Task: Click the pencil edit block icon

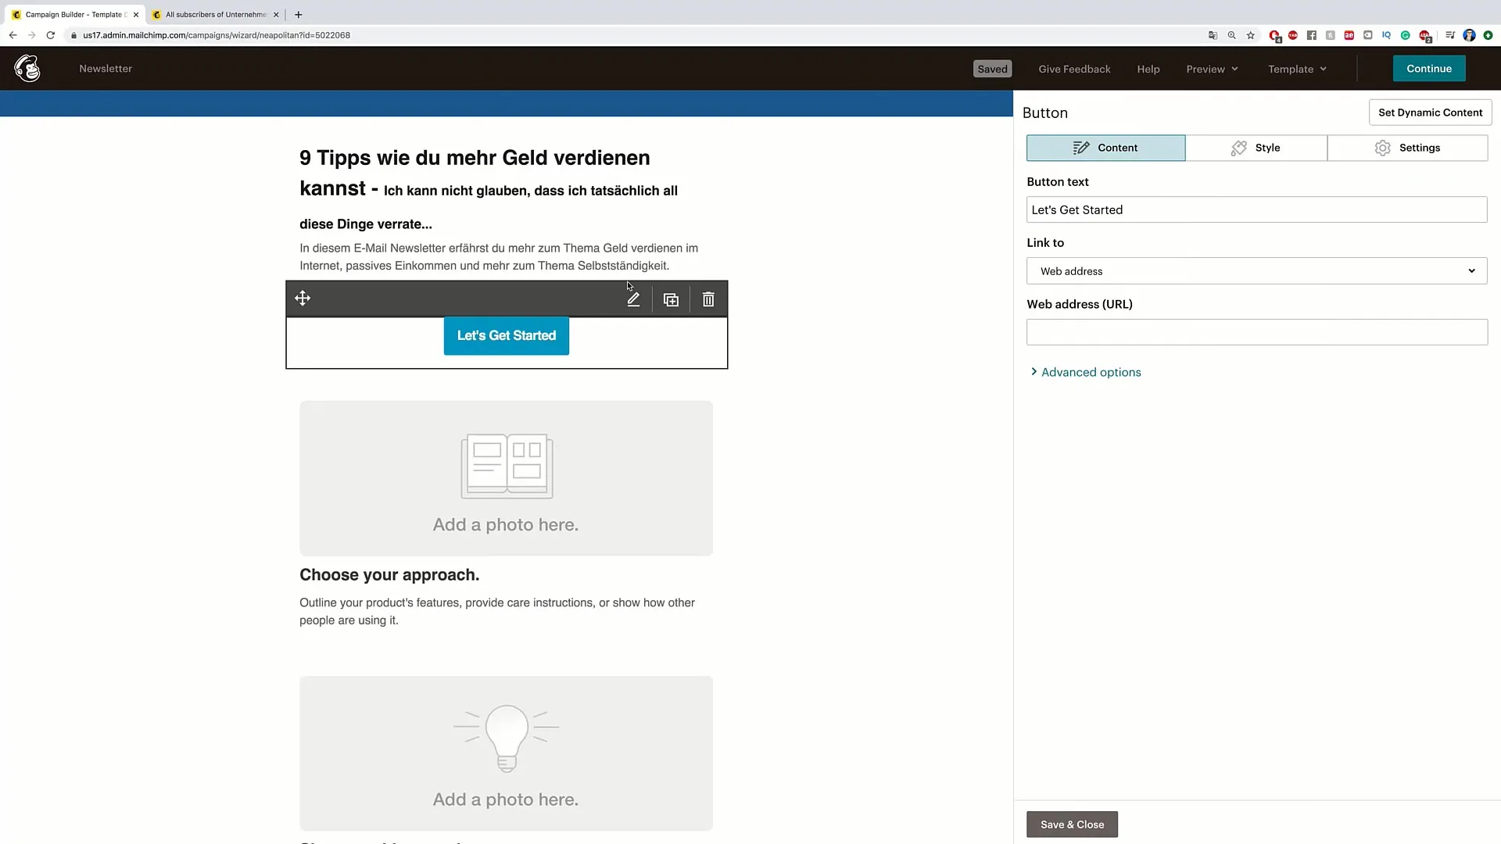Action: [633, 299]
